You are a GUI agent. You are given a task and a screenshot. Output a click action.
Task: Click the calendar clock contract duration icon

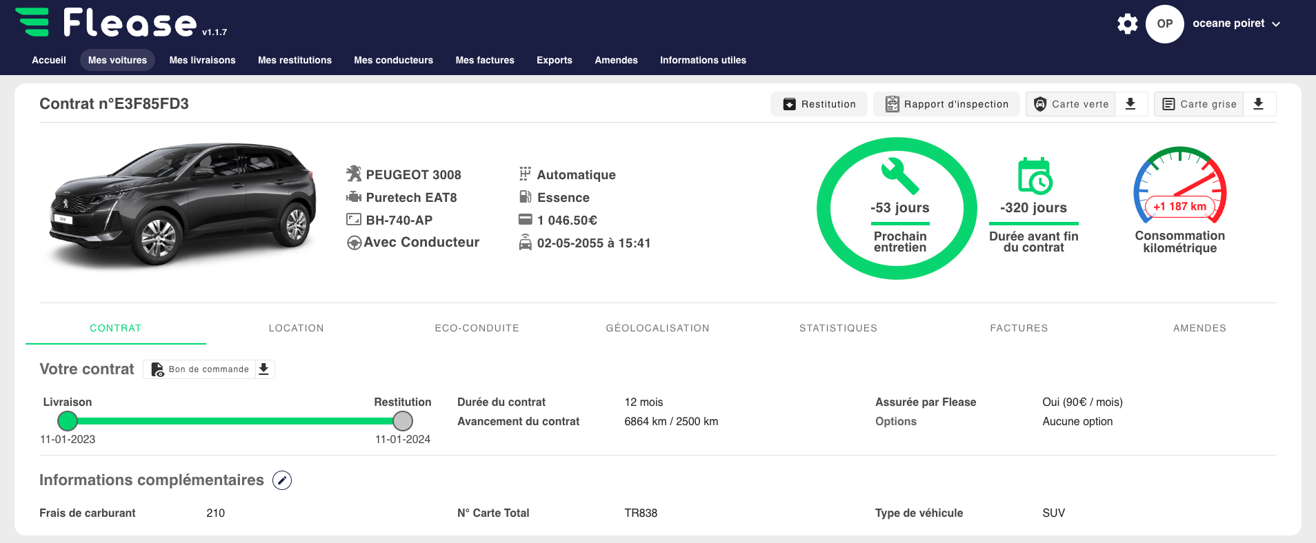(1035, 176)
